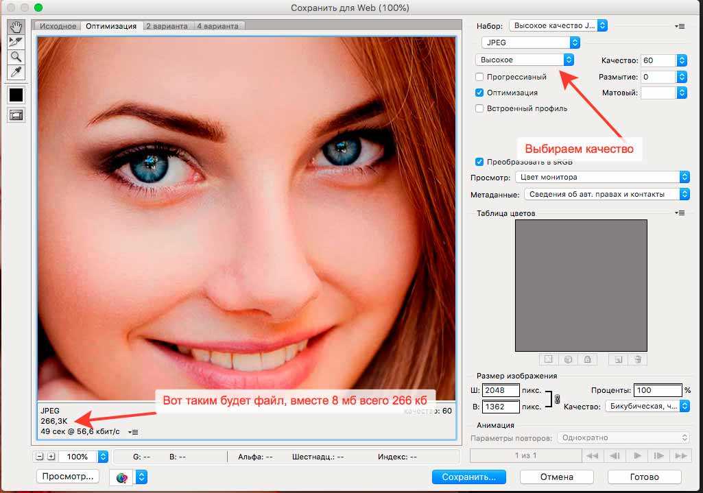Click the Отмена button
Image resolution: width=703 pixels, height=493 pixels.
coord(557,477)
